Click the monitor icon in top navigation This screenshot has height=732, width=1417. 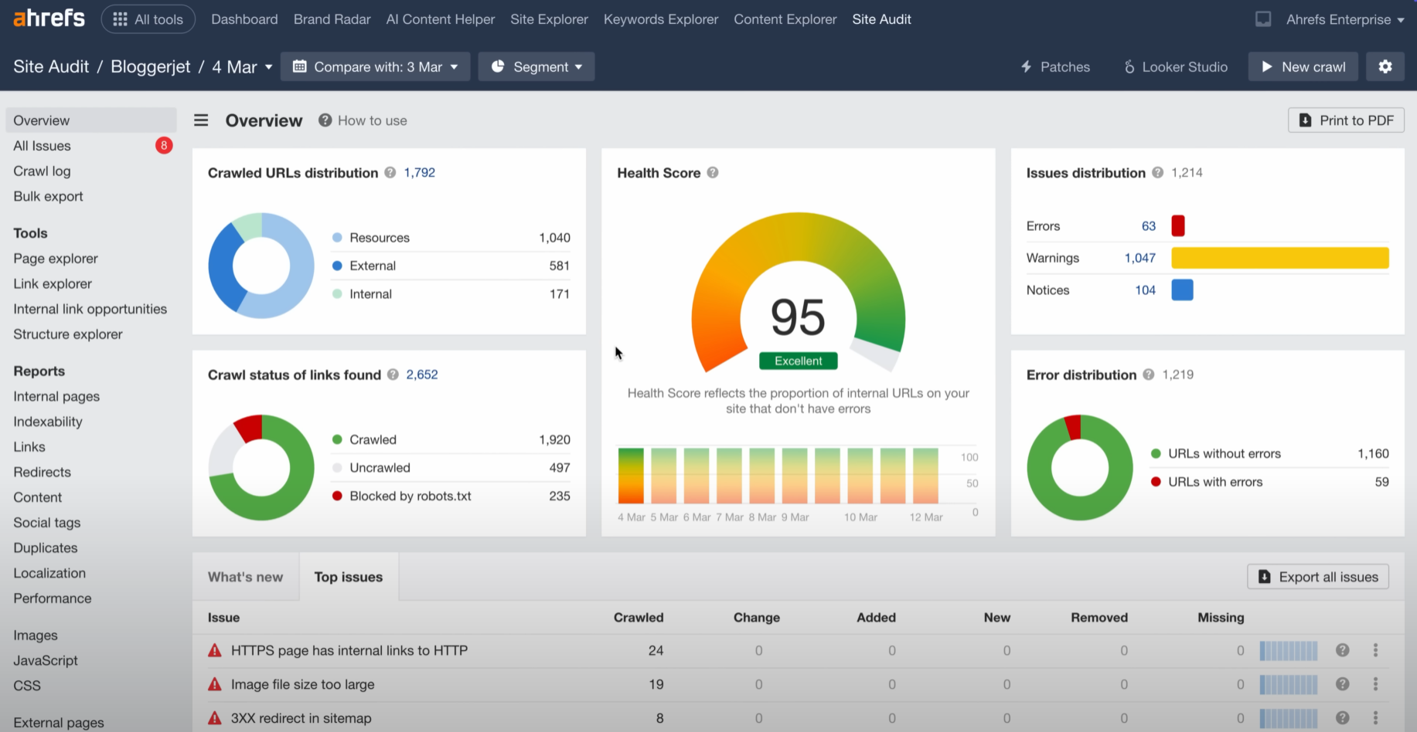coord(1263,19)
